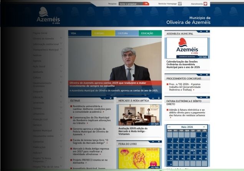Screen dimensions: 244x171
Task: Go to previous month in calendar
Action: tap(169, 127)
